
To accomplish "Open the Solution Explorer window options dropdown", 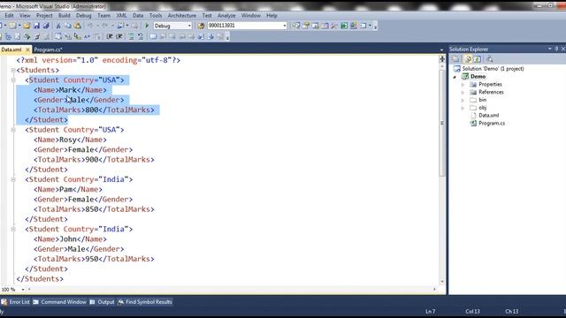I will 550,49.
